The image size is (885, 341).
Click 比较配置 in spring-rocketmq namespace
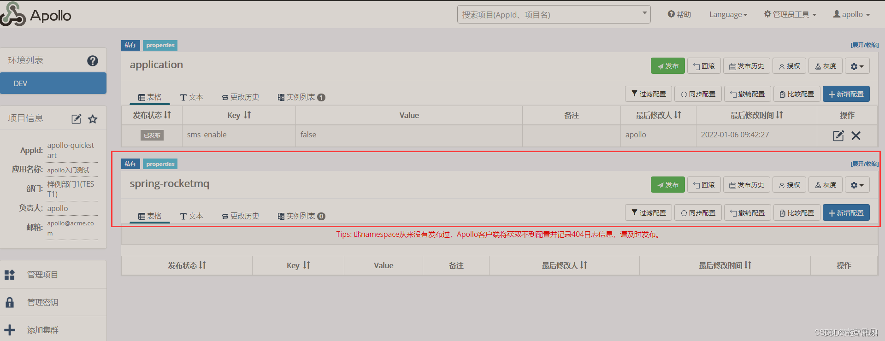(796, 213)
